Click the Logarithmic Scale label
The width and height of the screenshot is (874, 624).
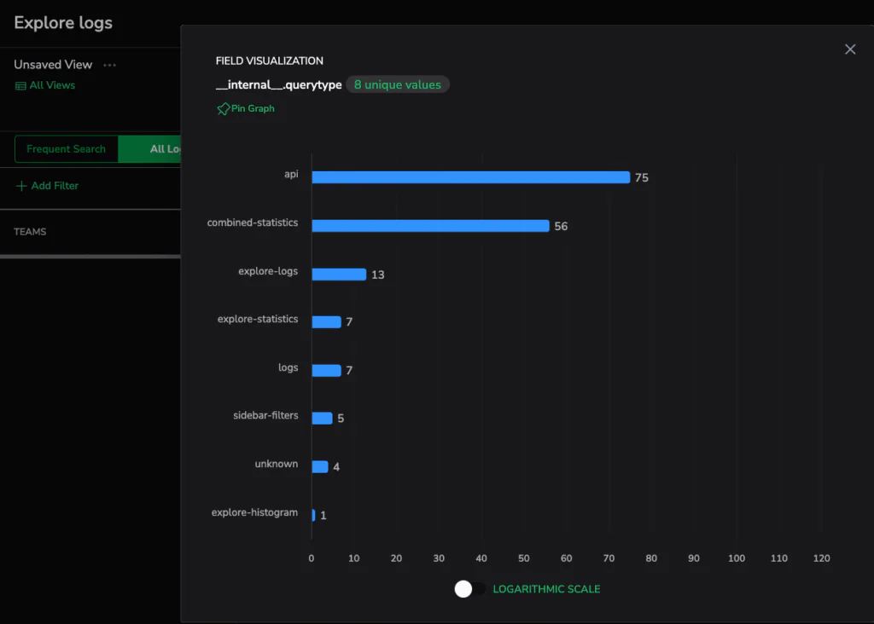(546, 589)
